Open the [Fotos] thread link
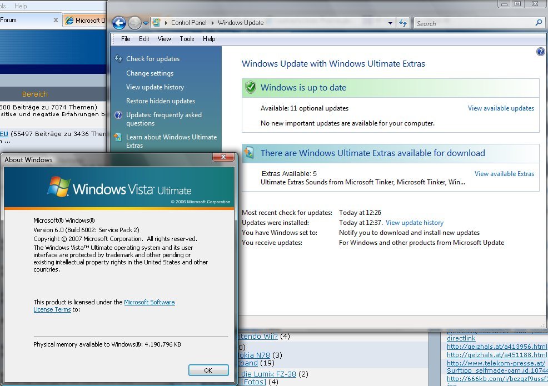The image size is (548, 386). click(x=254, y=382)
